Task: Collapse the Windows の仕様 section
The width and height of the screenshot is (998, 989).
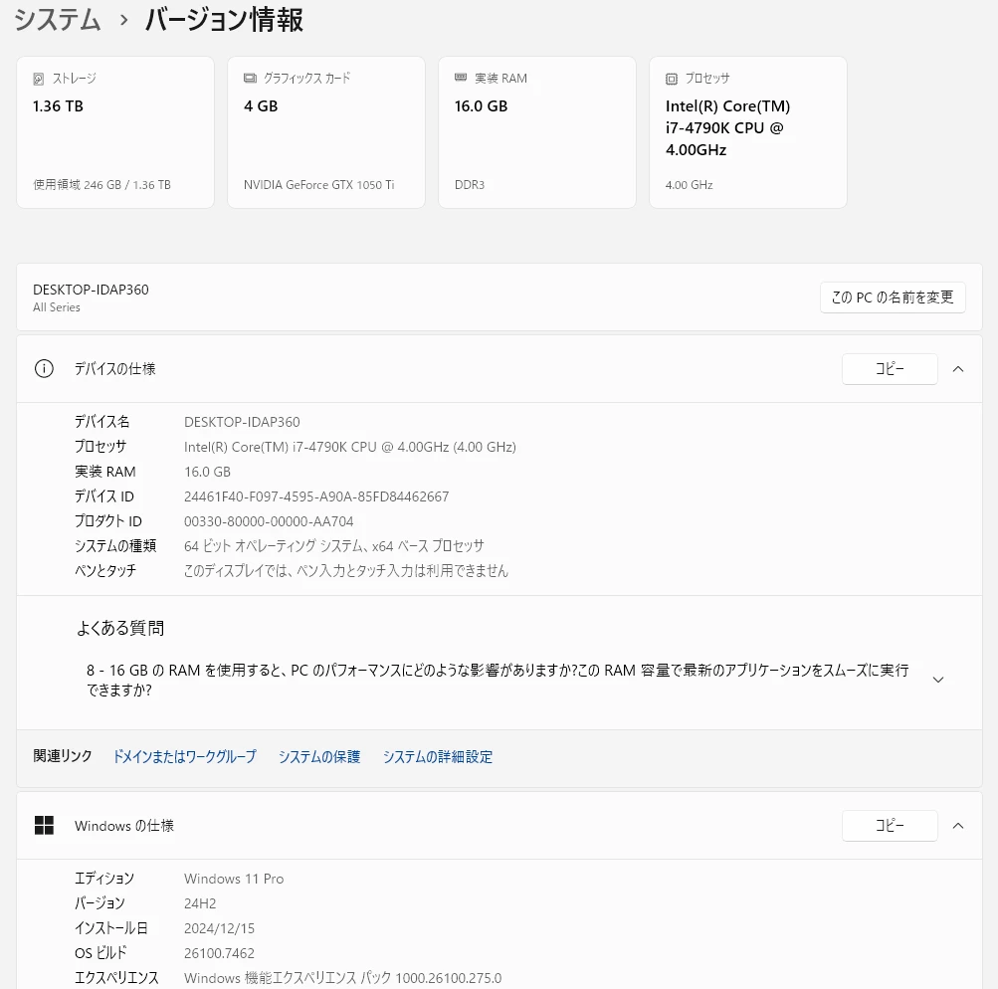Action: click(x=958, y=826)
